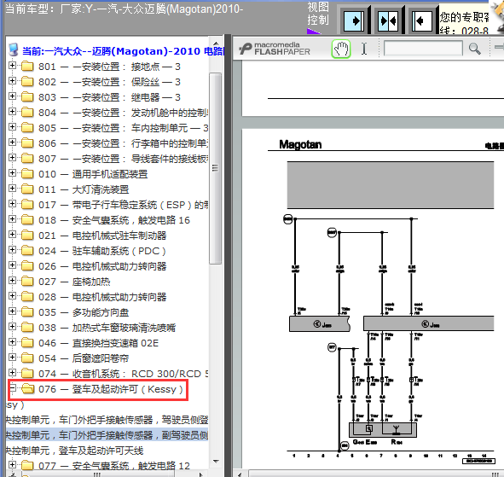This screenshot has height=477, width=504.
Task: Open Kessy sub-item 登车及起动许可天线
Action: click(74, 451)
